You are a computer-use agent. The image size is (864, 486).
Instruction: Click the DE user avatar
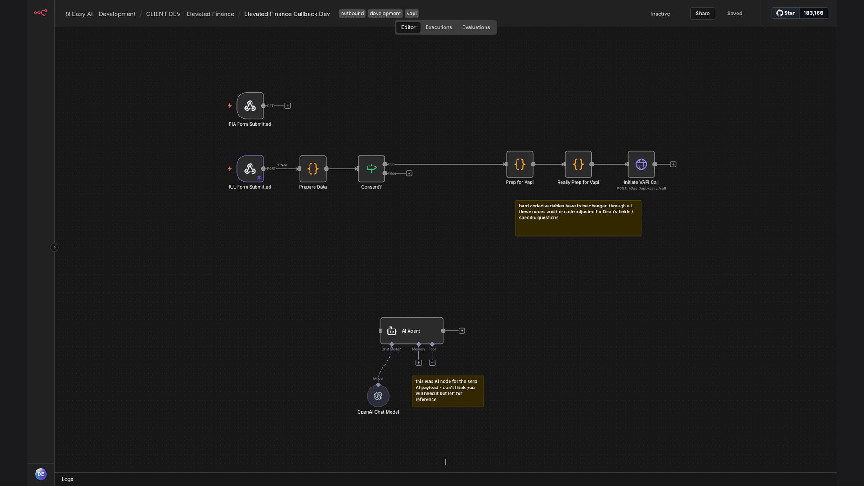click(x=40, y=474)
